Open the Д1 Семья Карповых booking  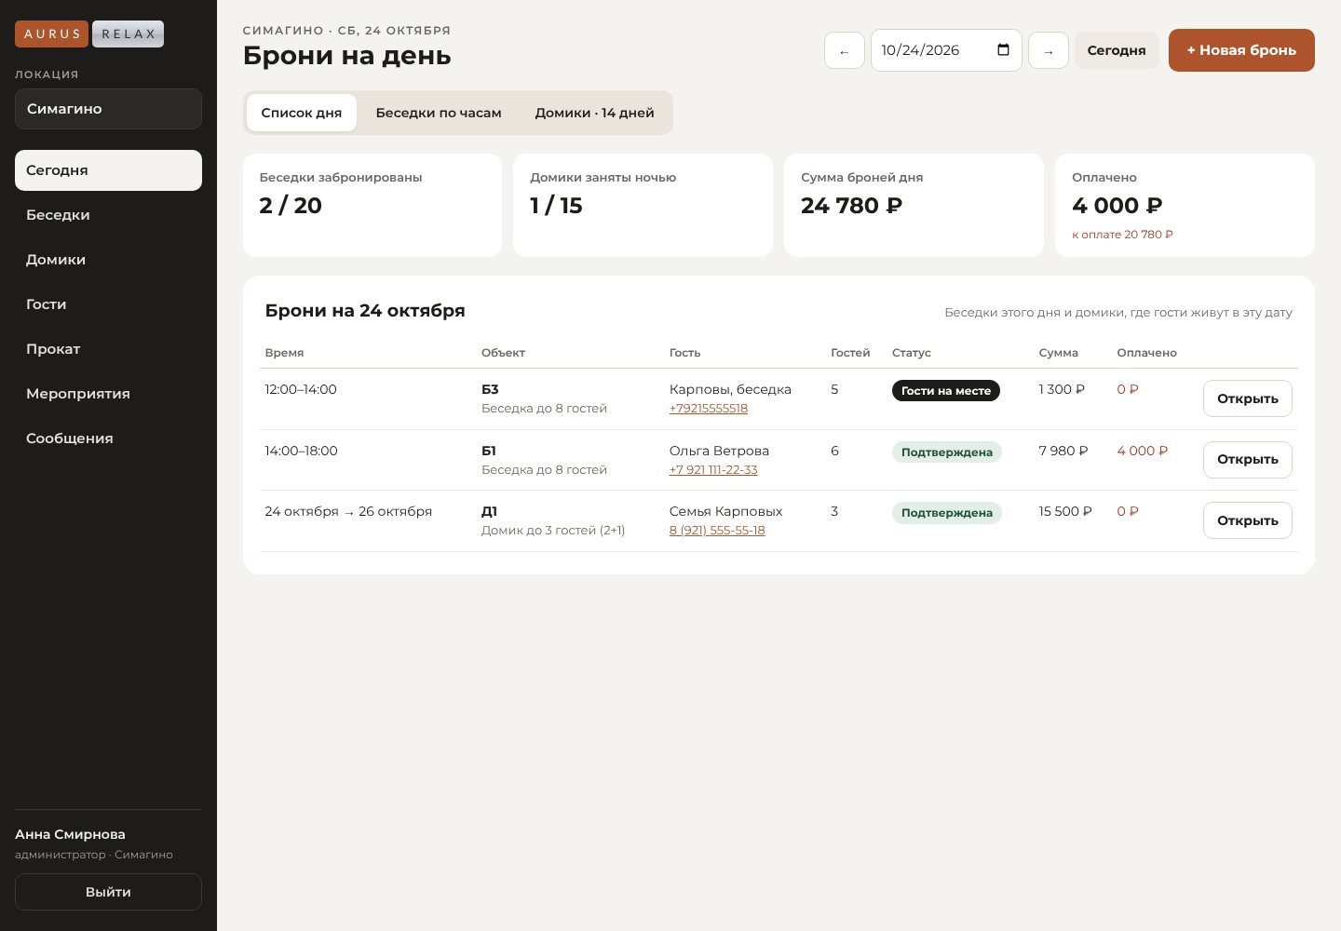click(x=1247, y=520)
